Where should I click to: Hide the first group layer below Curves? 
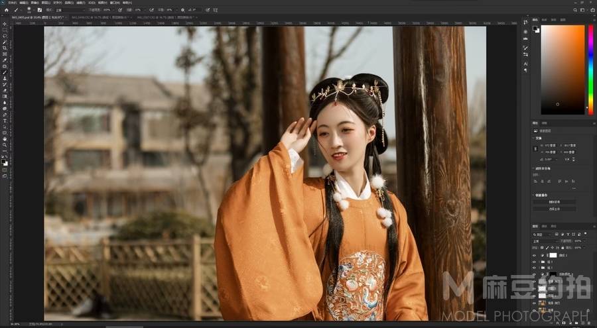534,262
